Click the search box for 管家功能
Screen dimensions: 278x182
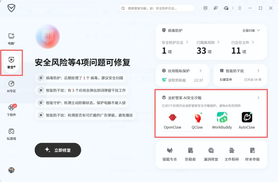pos(157,8)
